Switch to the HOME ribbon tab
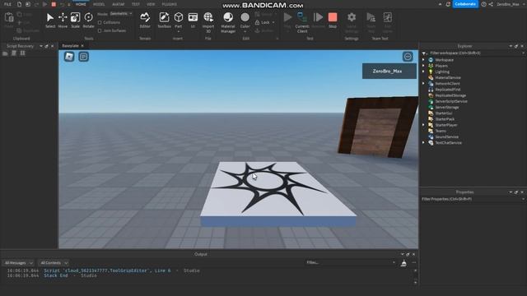527x296 pixels. pyautogui.click(x=81, y=4)
